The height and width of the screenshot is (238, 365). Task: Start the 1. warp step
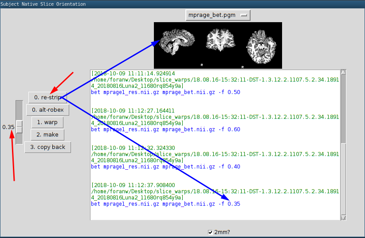coord(47,122)
